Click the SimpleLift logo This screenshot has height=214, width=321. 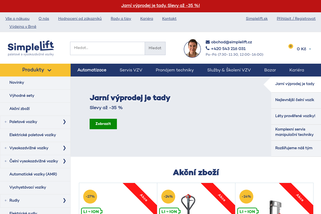[31, 48]
